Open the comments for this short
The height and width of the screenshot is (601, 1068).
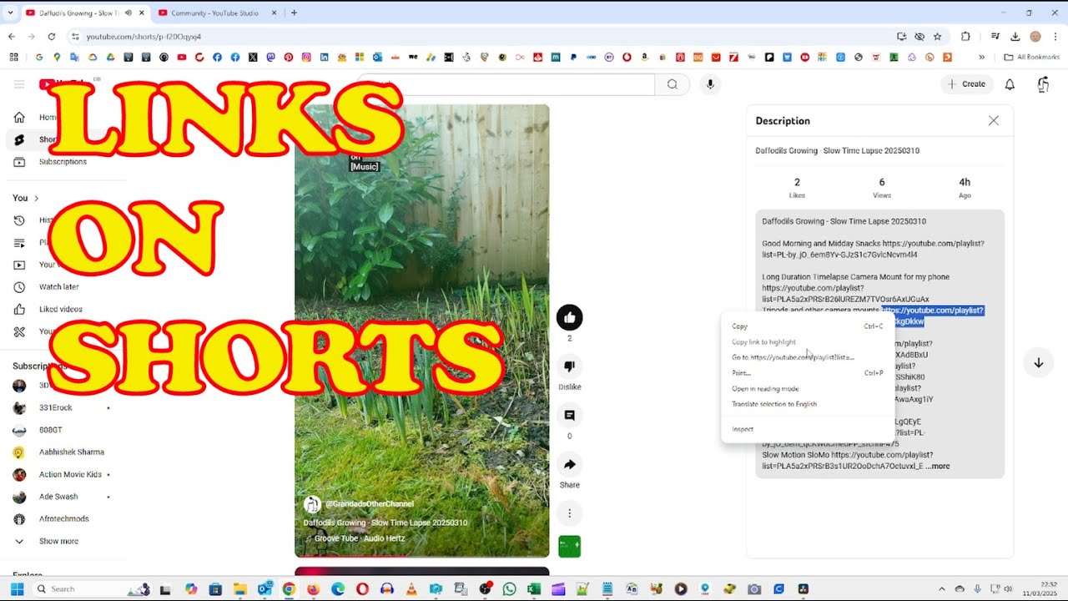(569, 416)
